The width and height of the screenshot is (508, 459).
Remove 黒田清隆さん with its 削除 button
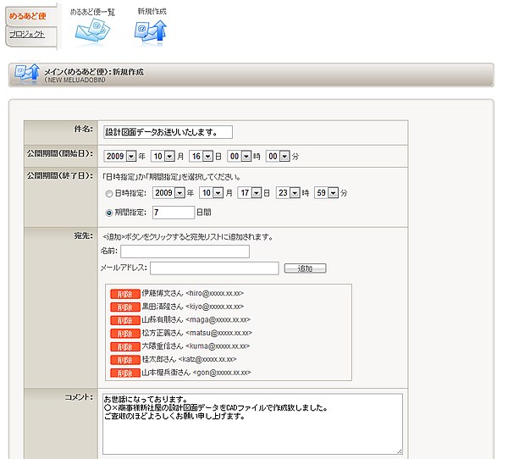pyautogui.click(x=124, y=307)
